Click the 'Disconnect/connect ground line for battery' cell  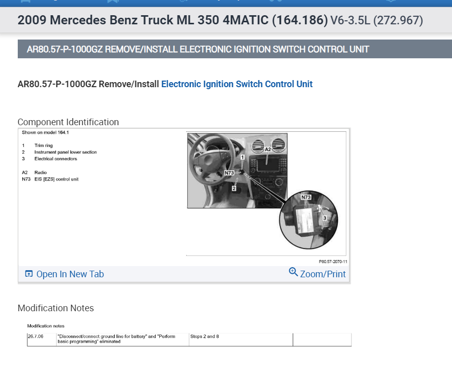[x=123, y=340]
